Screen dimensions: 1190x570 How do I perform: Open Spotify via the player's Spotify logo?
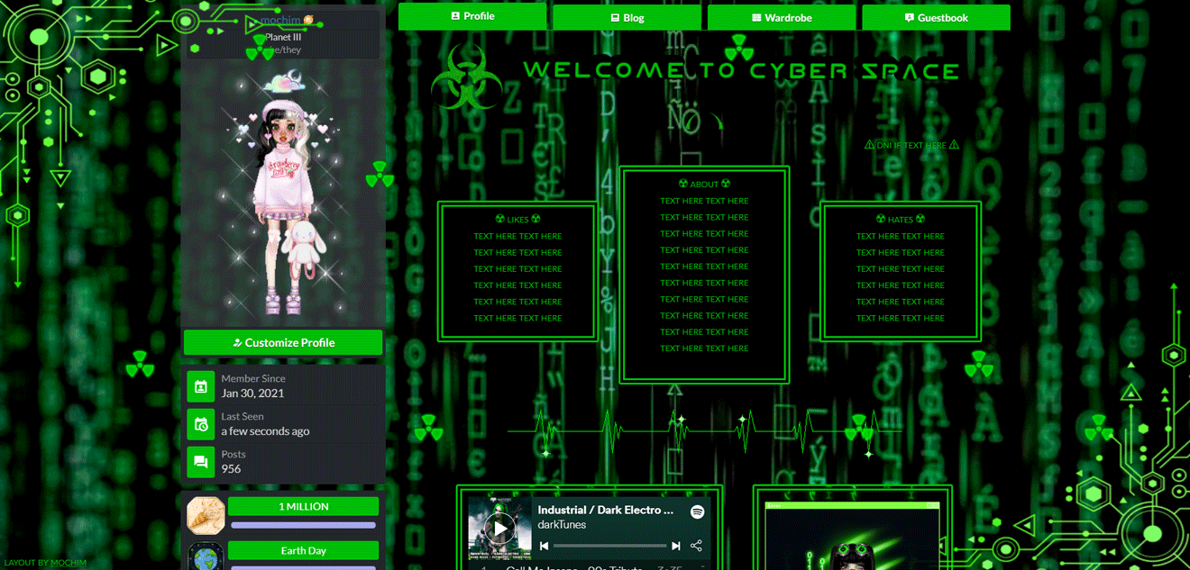pos(698,512)
